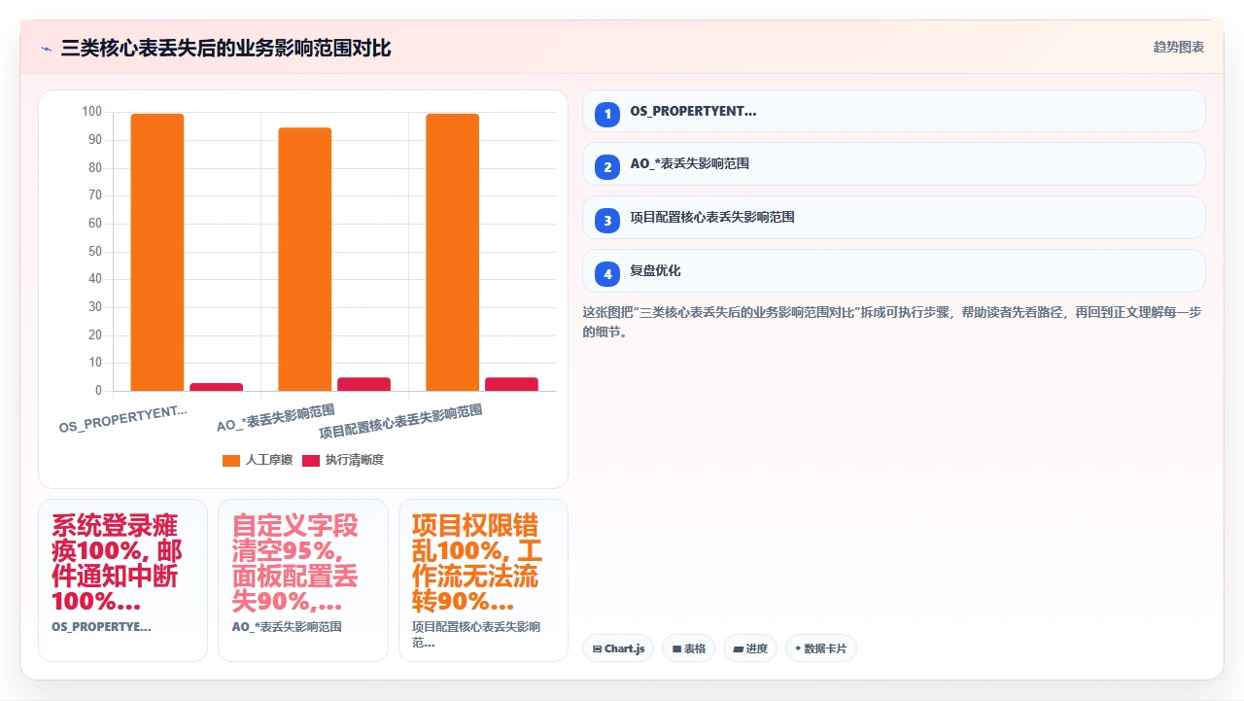The image size is (1244, 701).
Task: Click red bar for OS_PROPERTYENT...
Action: [x=216, y=387]
